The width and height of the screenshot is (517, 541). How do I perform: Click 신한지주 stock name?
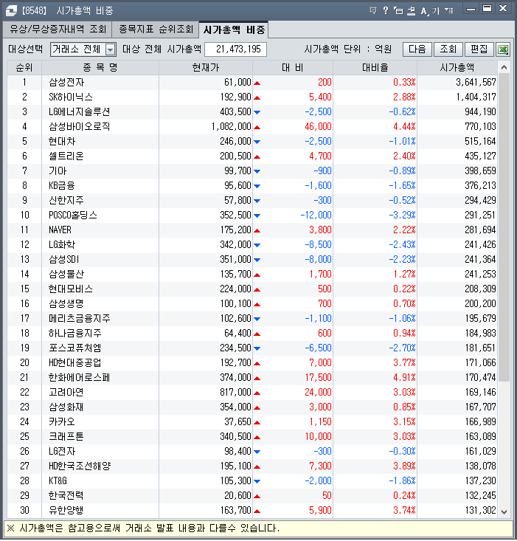(x=66, y=200)
